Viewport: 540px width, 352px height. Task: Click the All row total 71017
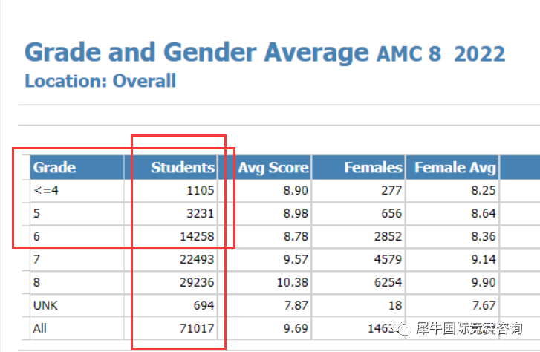tap(197, 328)
